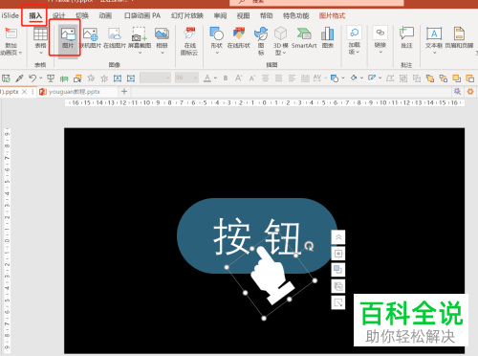Click the 在线形状 (Online Shapes) icon
Viewport: 478px width, 356px height.
239,33
